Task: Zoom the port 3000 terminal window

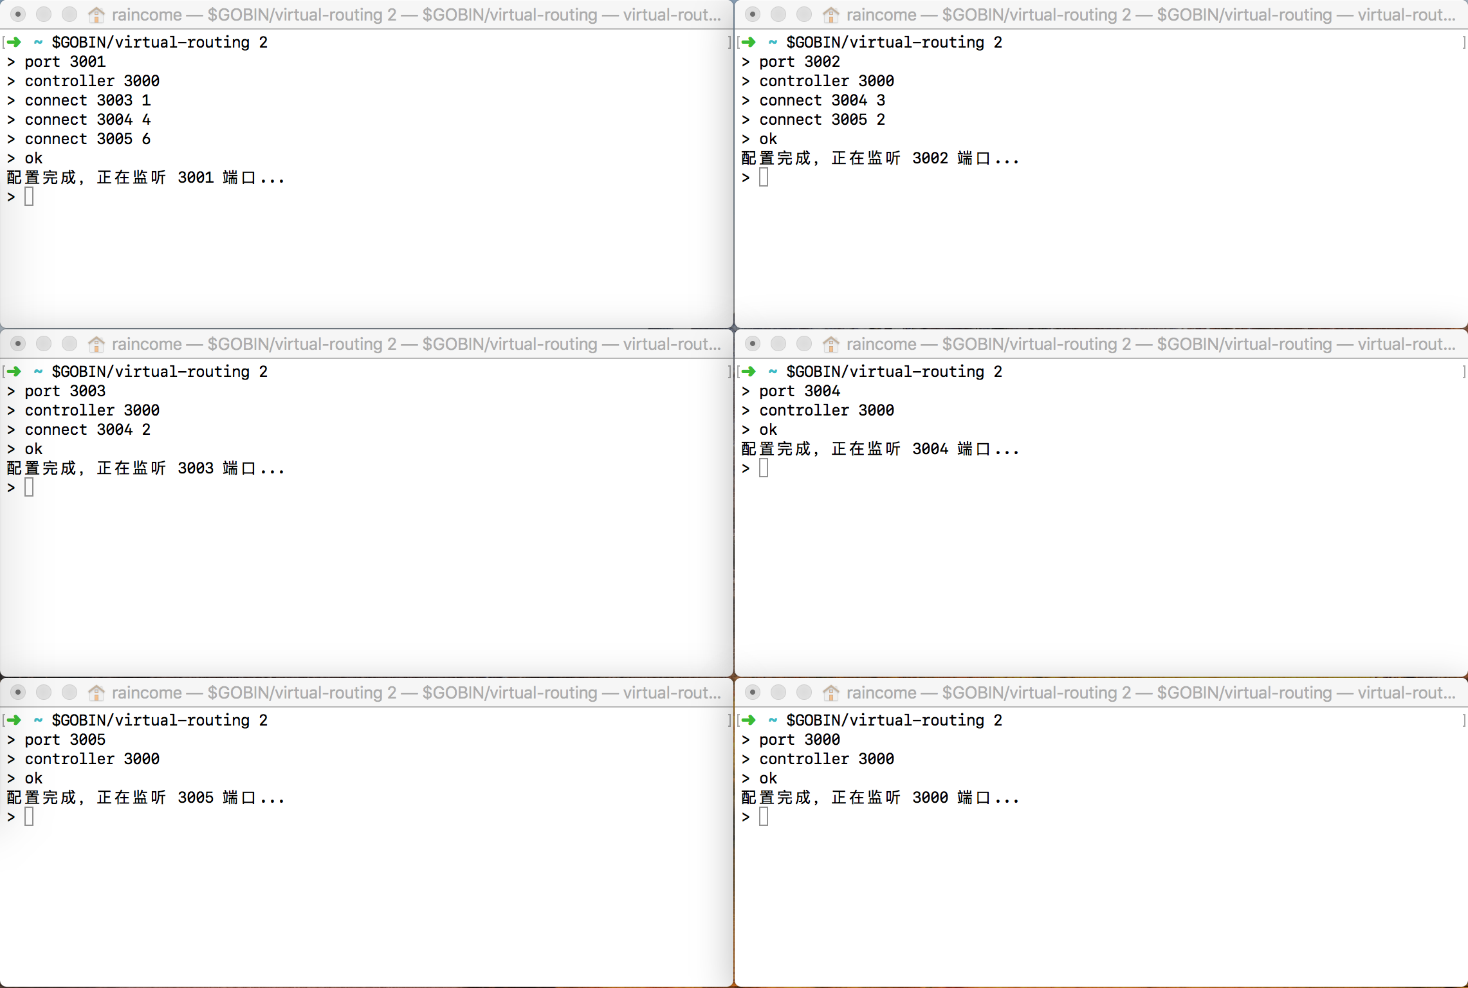Action: [804, 693]
